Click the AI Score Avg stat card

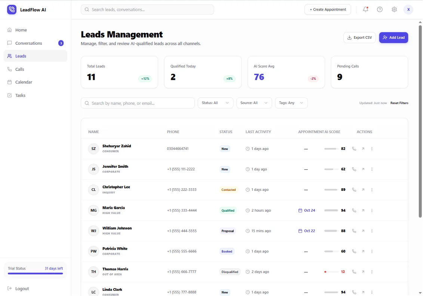pyautogui.click(x=286, y=72)
